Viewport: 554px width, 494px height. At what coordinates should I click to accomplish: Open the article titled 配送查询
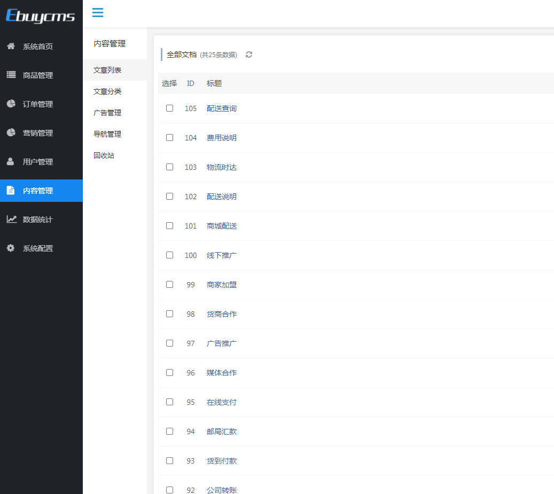(222, 108)
